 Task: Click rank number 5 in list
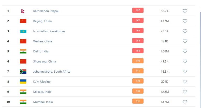[x=8, y=51]
